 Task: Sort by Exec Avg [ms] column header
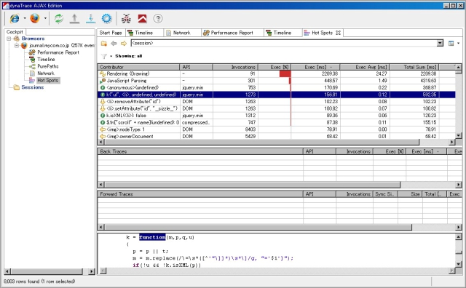365,67
